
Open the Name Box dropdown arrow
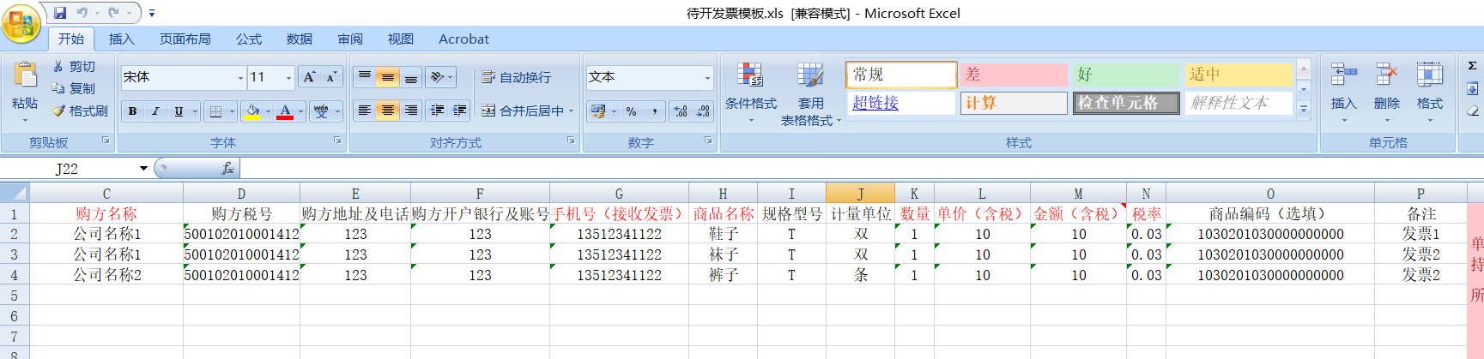tap(143, 168)
